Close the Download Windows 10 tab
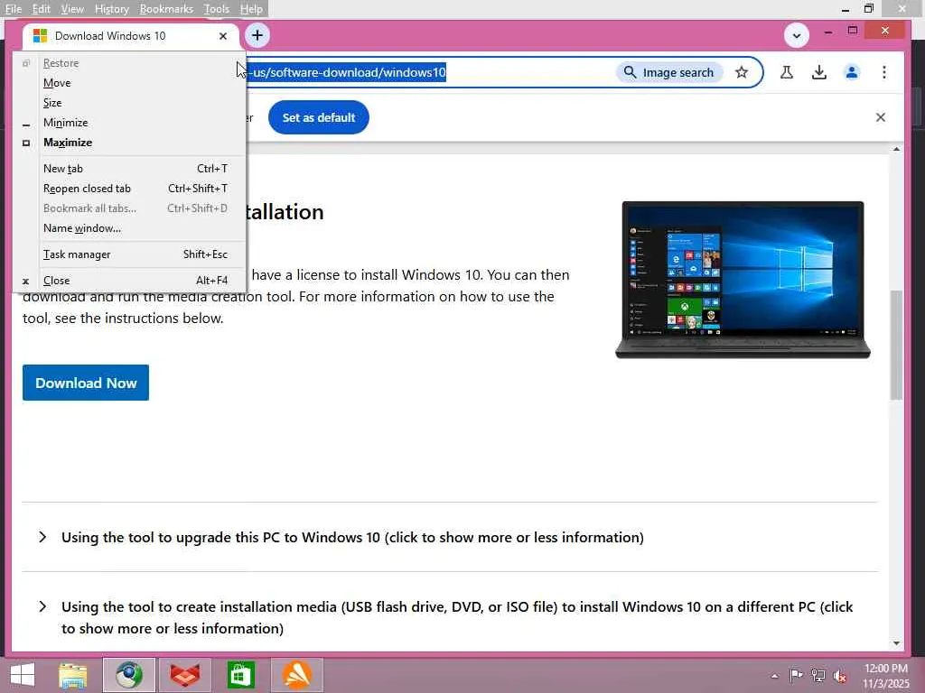 [x=223, y=36]
